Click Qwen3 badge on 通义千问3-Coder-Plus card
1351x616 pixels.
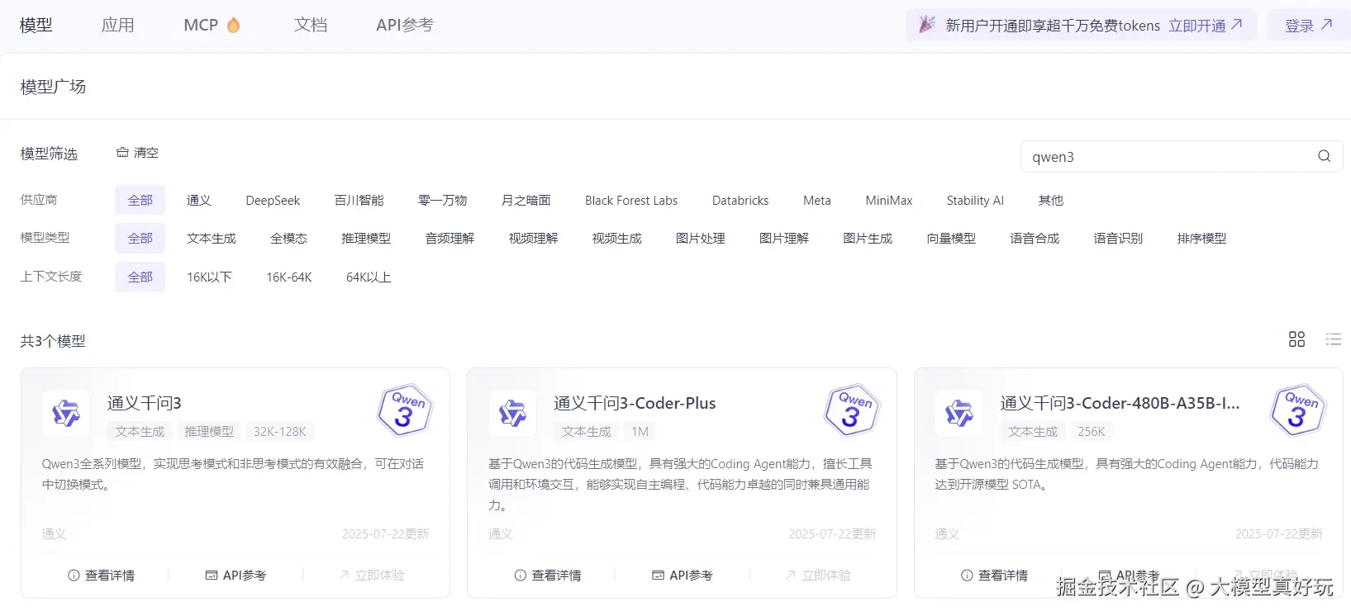pyautogui.click(x=852, y=410)
